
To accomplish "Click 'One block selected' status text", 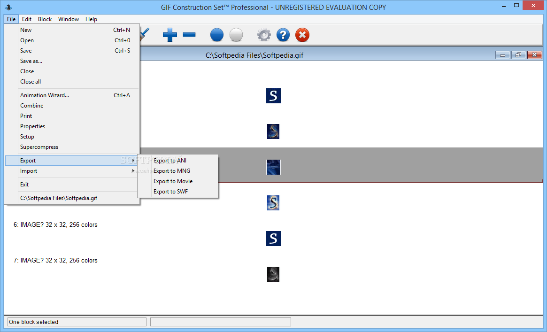I will (x=33, y=322).
